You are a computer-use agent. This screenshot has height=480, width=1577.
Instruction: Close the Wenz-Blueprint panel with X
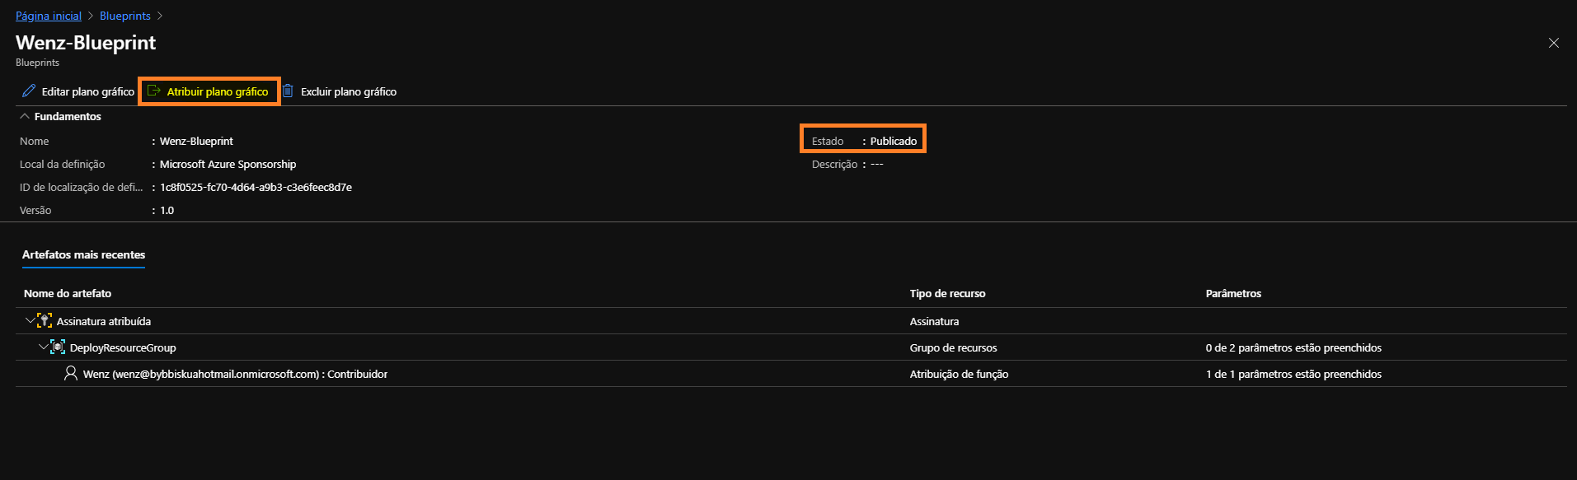pyautogui.click(x=1554, y=43)
